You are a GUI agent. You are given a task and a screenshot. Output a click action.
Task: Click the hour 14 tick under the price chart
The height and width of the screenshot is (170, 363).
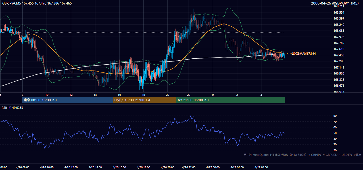point(95,95)
